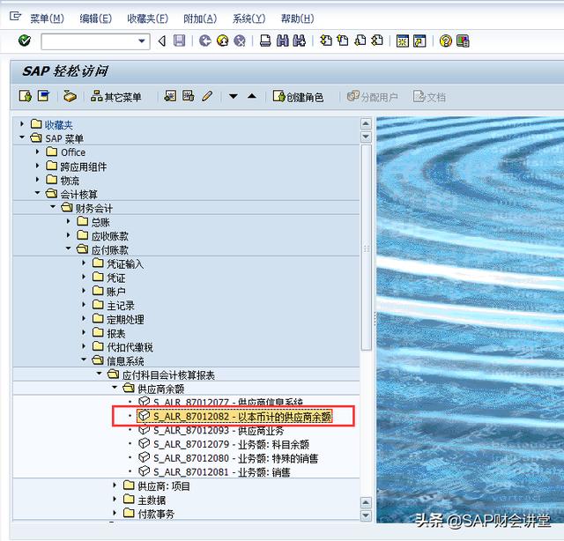Screen dimensions: 564x541
Task: Click the User Menu icon in the application toolbar
Action: 26,96
